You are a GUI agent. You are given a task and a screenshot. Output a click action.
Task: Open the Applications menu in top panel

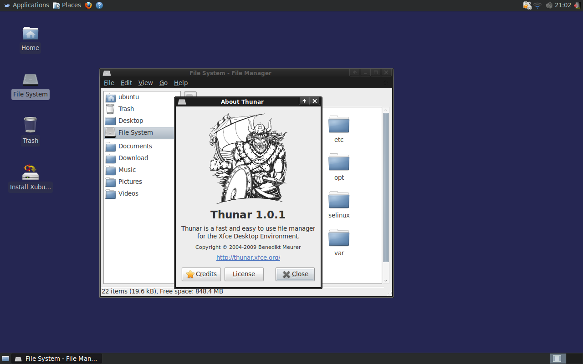point(26,5)
